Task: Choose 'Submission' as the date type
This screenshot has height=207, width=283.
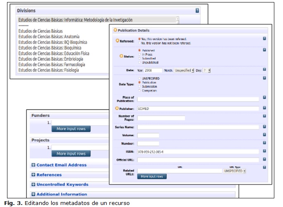Action: pos(139,86)
